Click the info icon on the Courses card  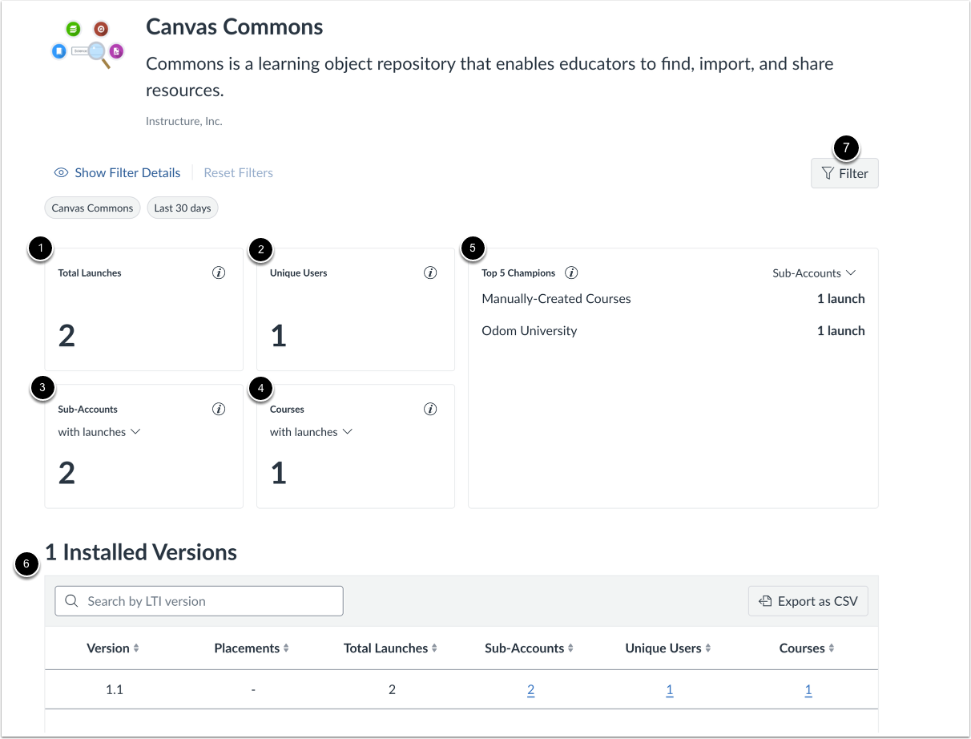tap(430, 409)
